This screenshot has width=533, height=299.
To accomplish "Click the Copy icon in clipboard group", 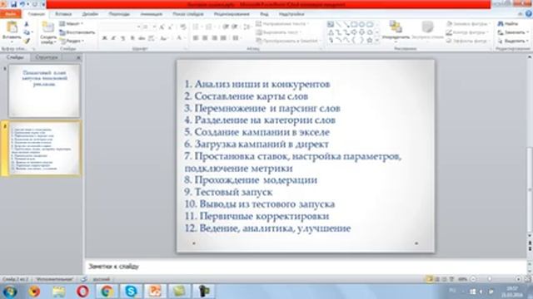I will coord(27,32).
